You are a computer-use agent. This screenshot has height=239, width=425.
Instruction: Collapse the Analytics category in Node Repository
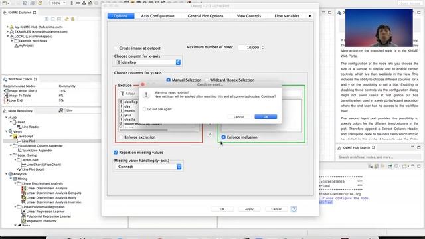pos(6,174)
